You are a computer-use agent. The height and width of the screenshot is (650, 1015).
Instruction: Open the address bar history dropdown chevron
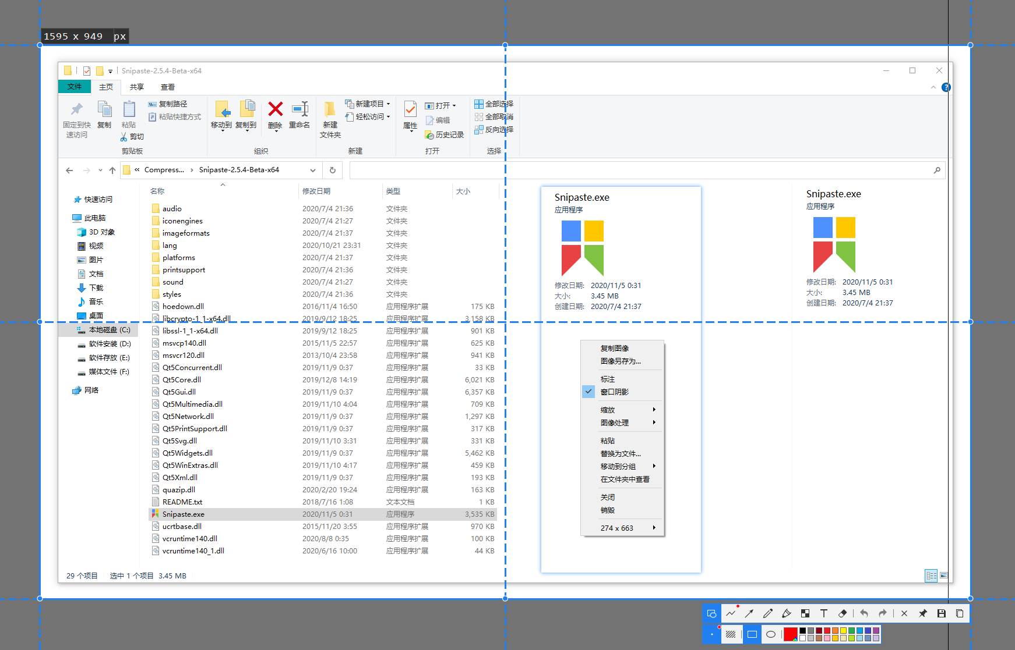pyautogui.click(x=313, y=170)
